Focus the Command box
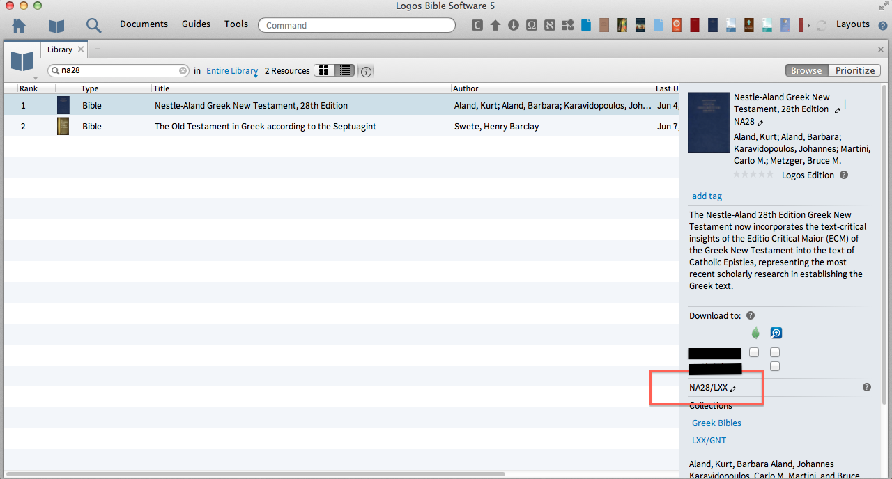892x479 pixels. [356, 25]
